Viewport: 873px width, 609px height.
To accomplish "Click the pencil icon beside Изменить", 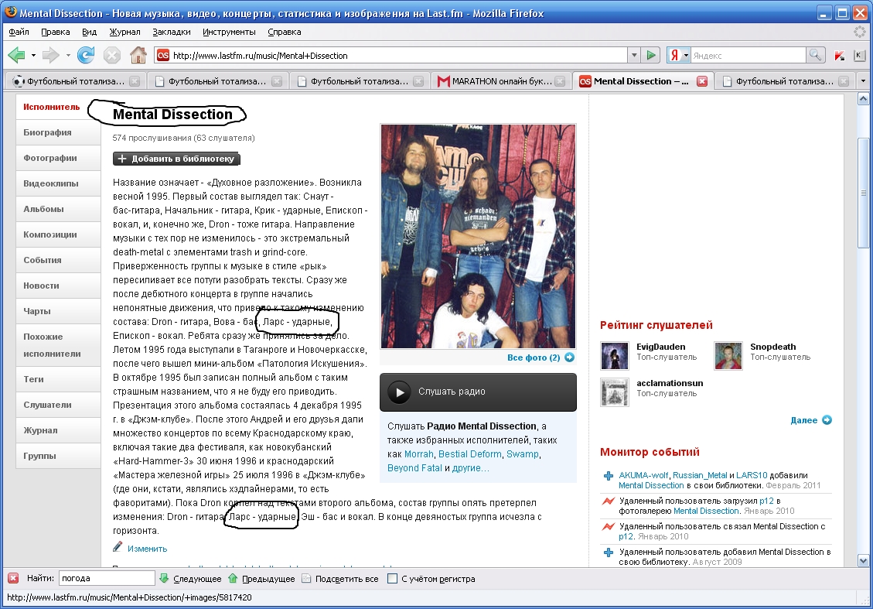I will click(x=118, y=547).
